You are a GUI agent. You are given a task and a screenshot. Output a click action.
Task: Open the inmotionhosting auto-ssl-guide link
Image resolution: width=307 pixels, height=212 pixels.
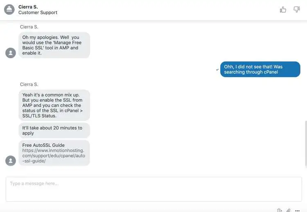point(54,155)
